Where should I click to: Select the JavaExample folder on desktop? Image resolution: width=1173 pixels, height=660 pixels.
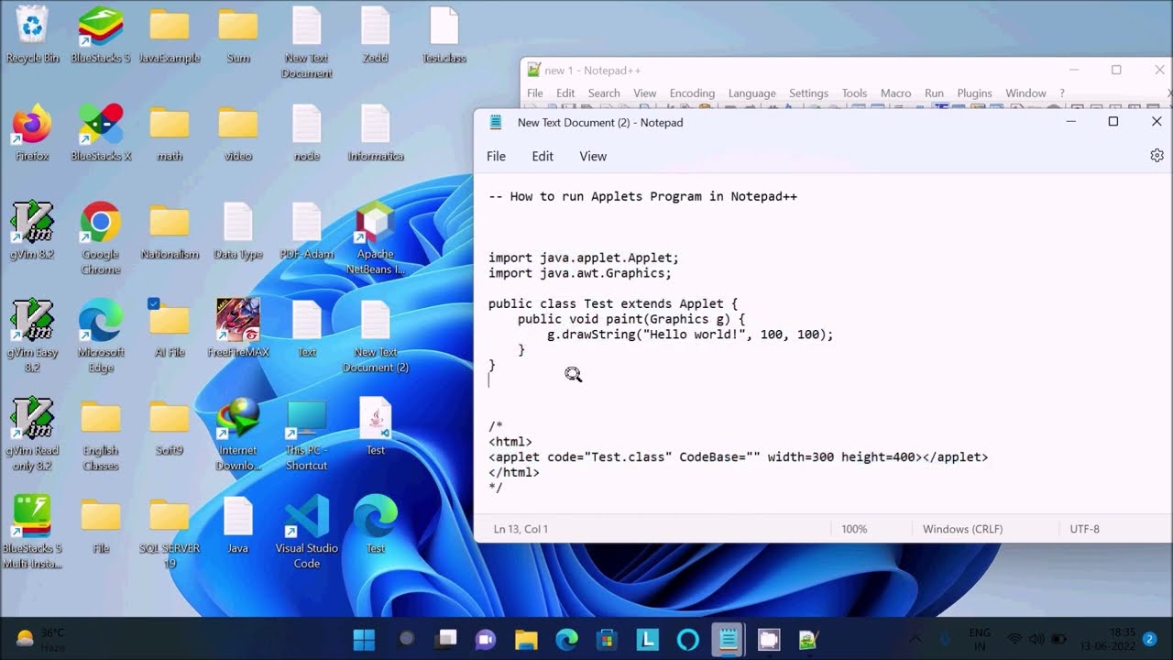tap(170, 35)
